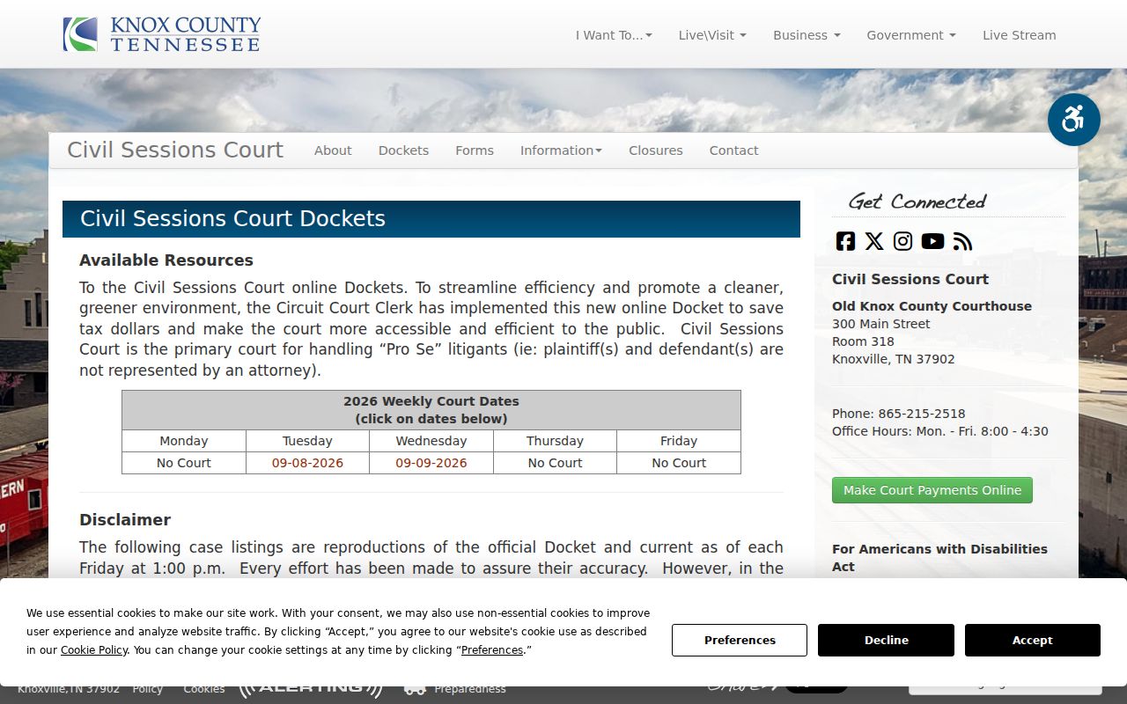Go to the Dockets tab
Image resolution: width=1127 pixels, height=704 pixels.
click(403, 150)
